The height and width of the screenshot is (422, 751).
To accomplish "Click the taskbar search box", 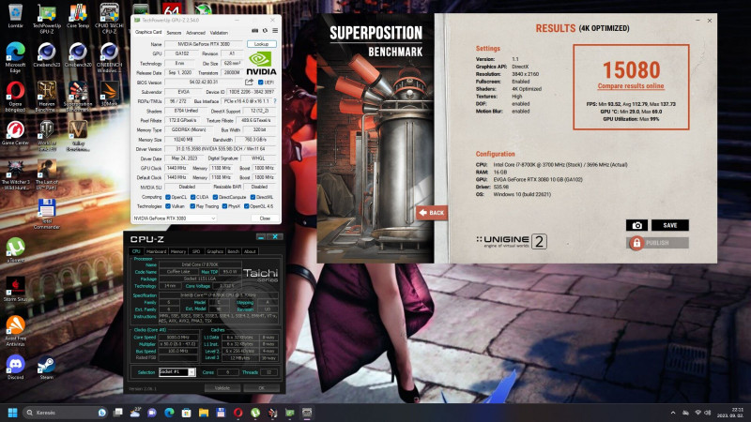I will (66, 413).
